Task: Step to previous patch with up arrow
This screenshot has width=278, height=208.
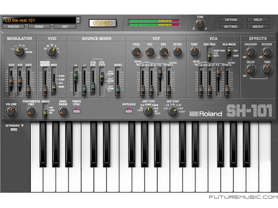Action: point(78,18)
